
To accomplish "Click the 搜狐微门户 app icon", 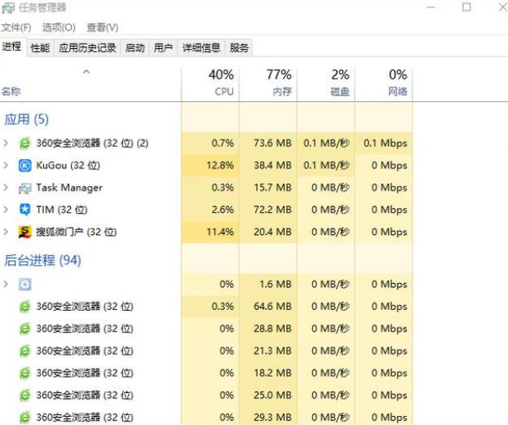I will pyautogui.click(x=25, y=232).
